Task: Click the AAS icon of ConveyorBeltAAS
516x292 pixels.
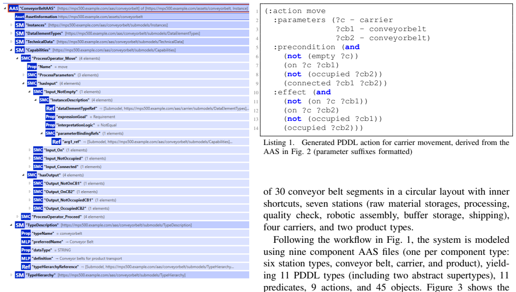Action: [x=14, y=8]
